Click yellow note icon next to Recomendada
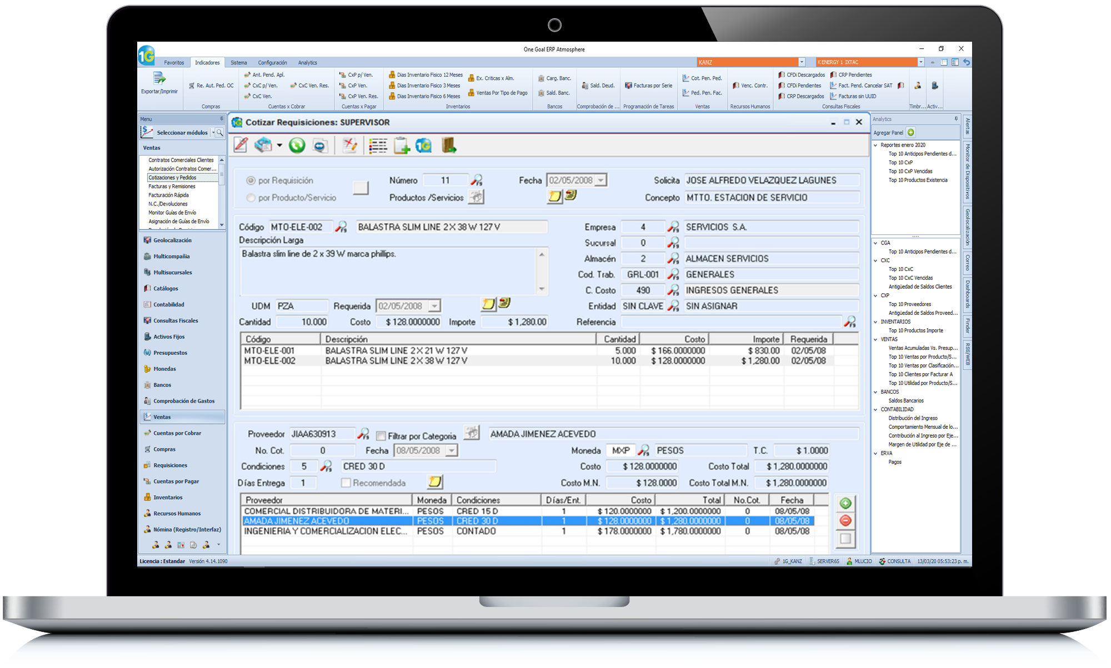This screenshot has height=668, width=1111. click(x=435, y=481)
